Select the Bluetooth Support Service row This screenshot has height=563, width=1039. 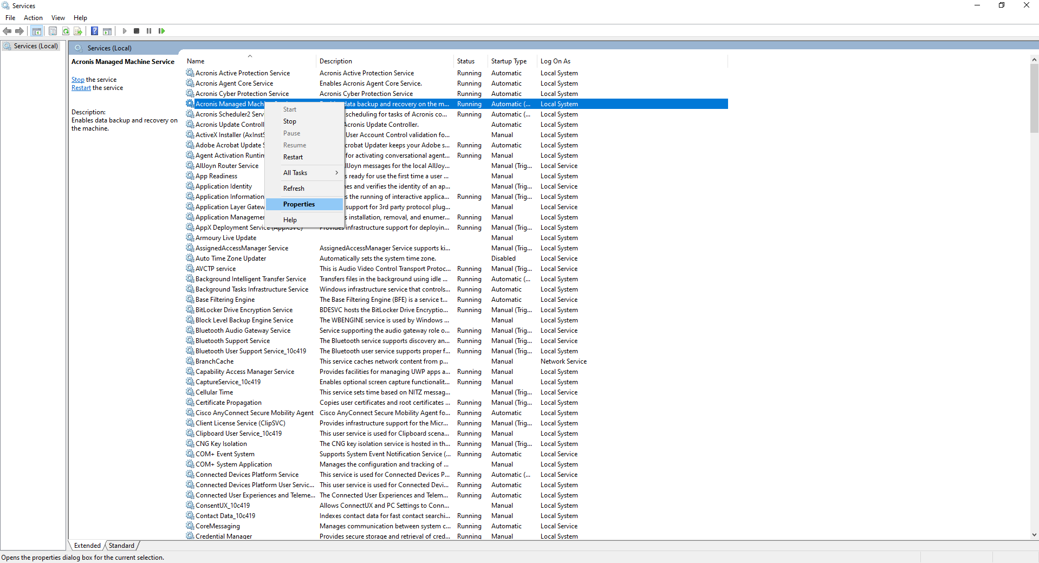tap(456, 341)
